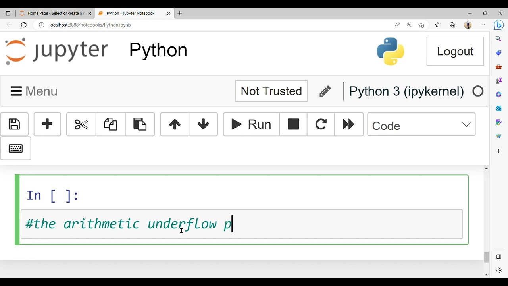
Task: Open the Zoom magnifier in the address bar
Action: (409, 25)
